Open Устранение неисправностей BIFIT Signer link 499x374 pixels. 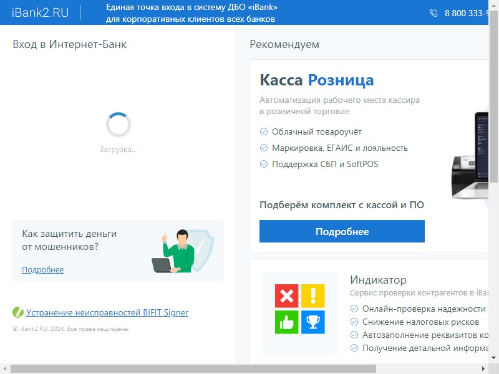click(107, 312)
